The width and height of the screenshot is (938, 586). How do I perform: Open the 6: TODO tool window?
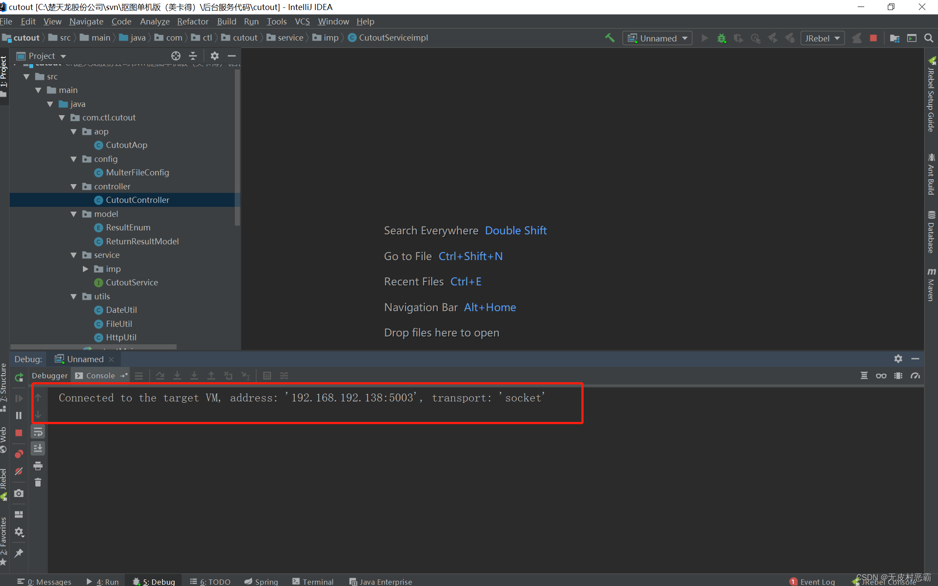(x=210, y=581)
